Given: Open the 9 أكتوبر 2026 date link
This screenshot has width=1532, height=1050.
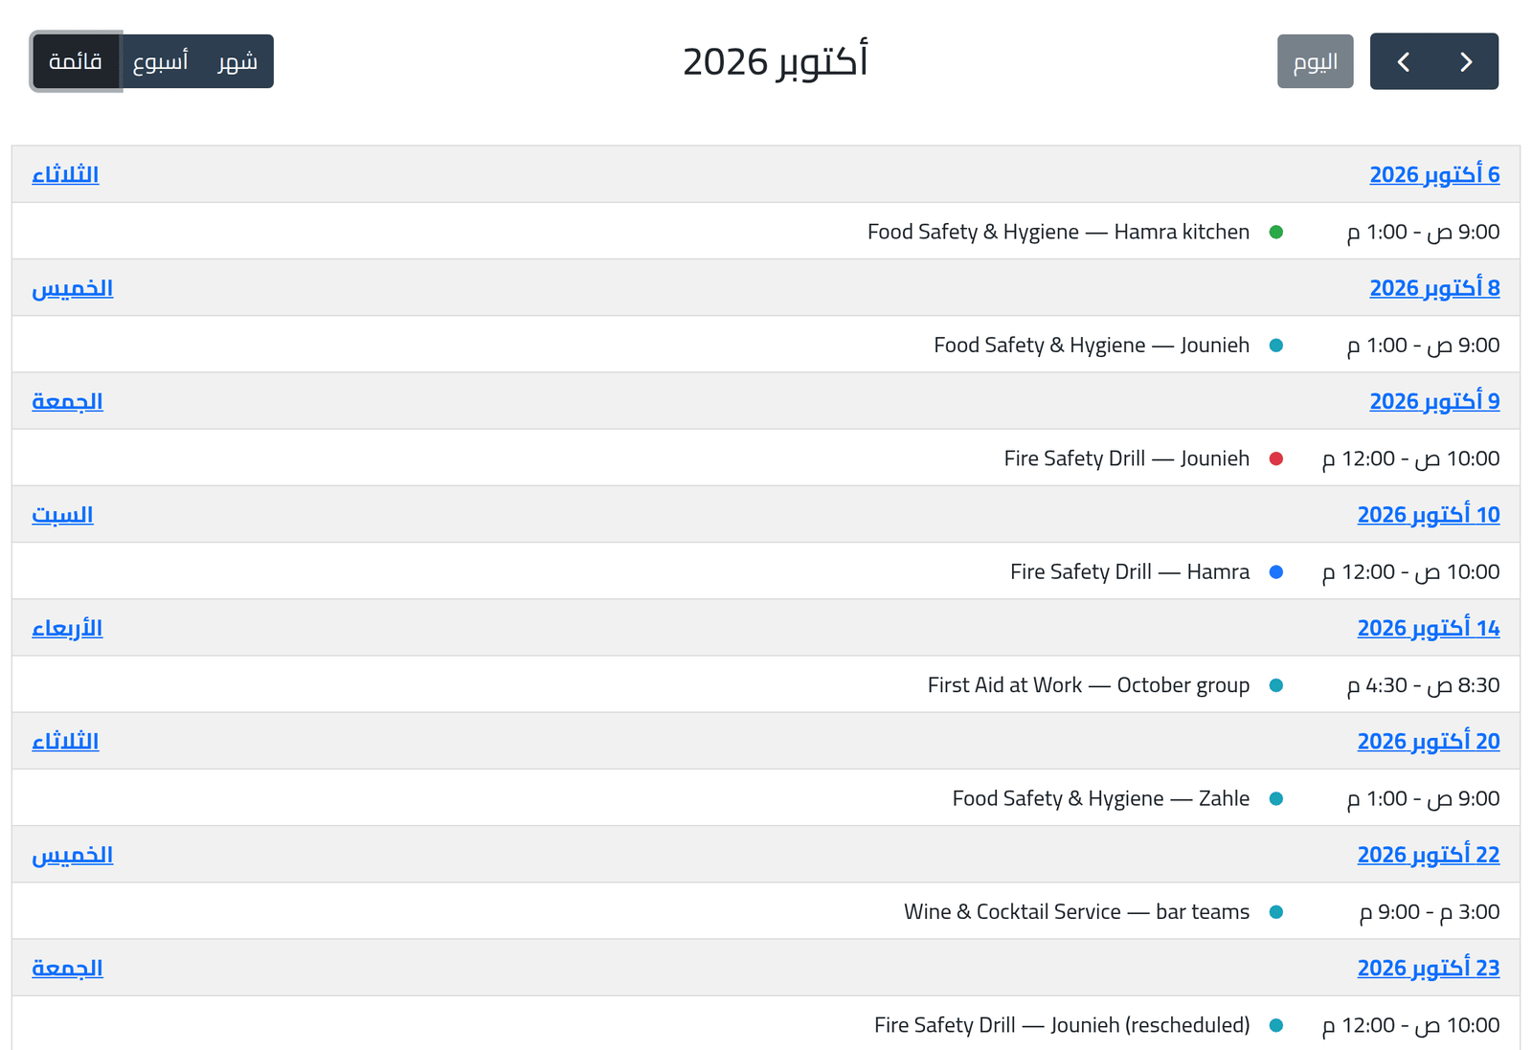Looking at the screenshot, I should coord(1434,401).
